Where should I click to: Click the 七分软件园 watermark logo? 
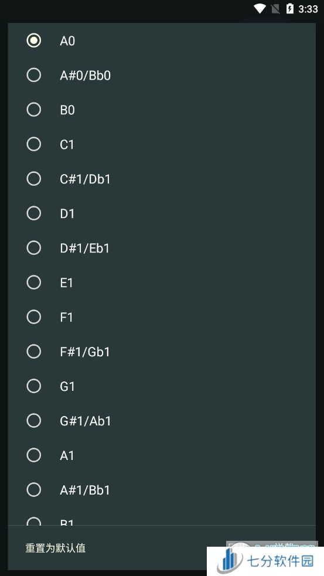(x=265, y=561)
